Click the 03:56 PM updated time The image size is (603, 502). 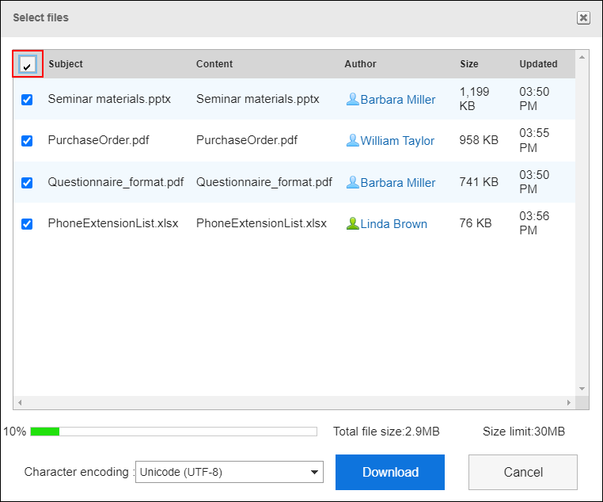pyautogui.click(x=534, y=223)
